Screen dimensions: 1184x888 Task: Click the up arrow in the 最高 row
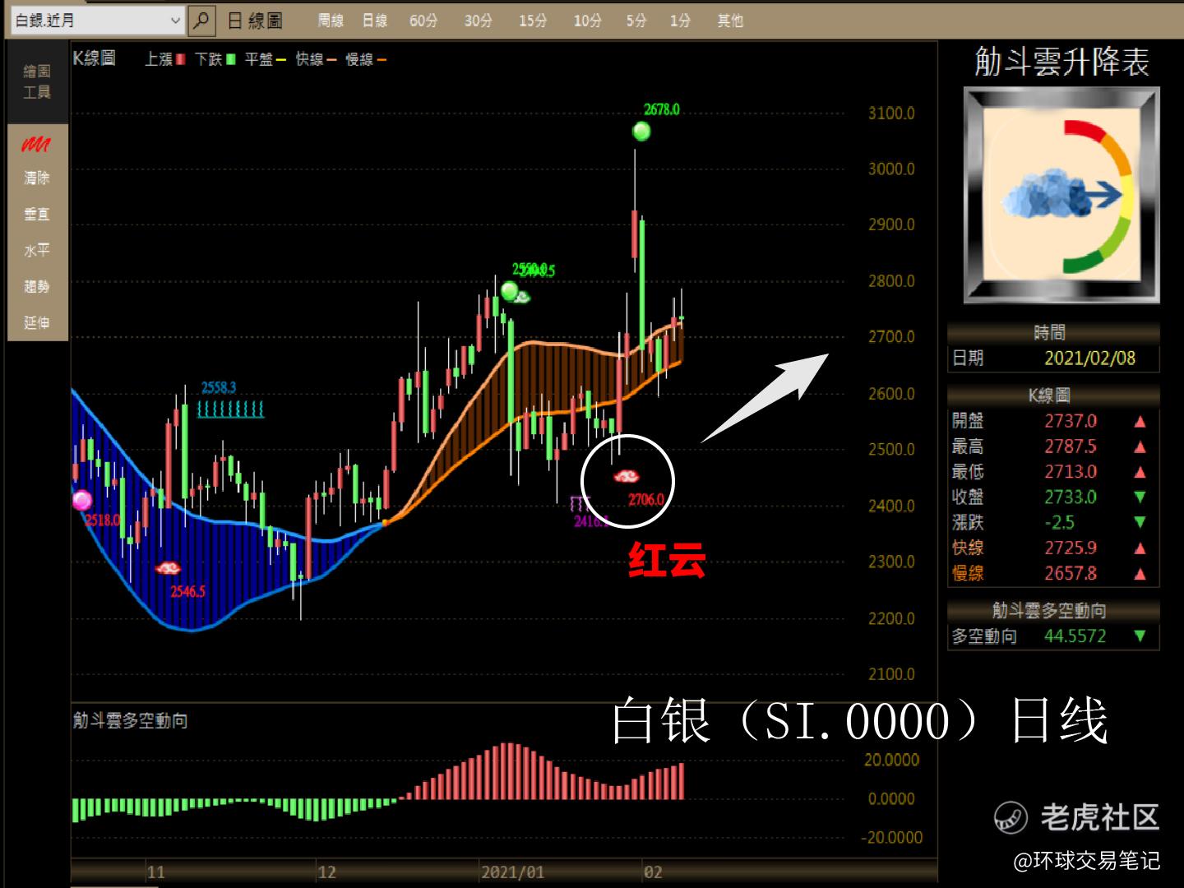pyautogui.click(x=1140, y=447)
